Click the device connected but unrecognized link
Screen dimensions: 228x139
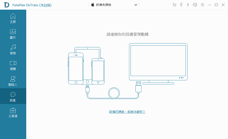(127, 112)
